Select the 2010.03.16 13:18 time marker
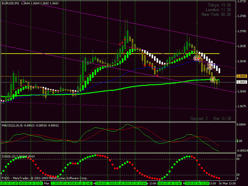Screen dimensions: 248x186 (x=169, y=184)
